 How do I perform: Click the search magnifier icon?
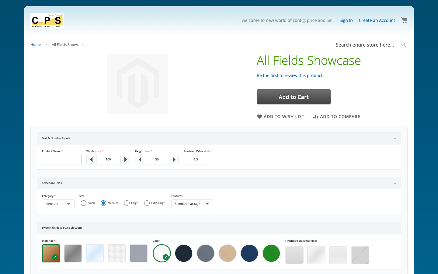tap(403, 44)
